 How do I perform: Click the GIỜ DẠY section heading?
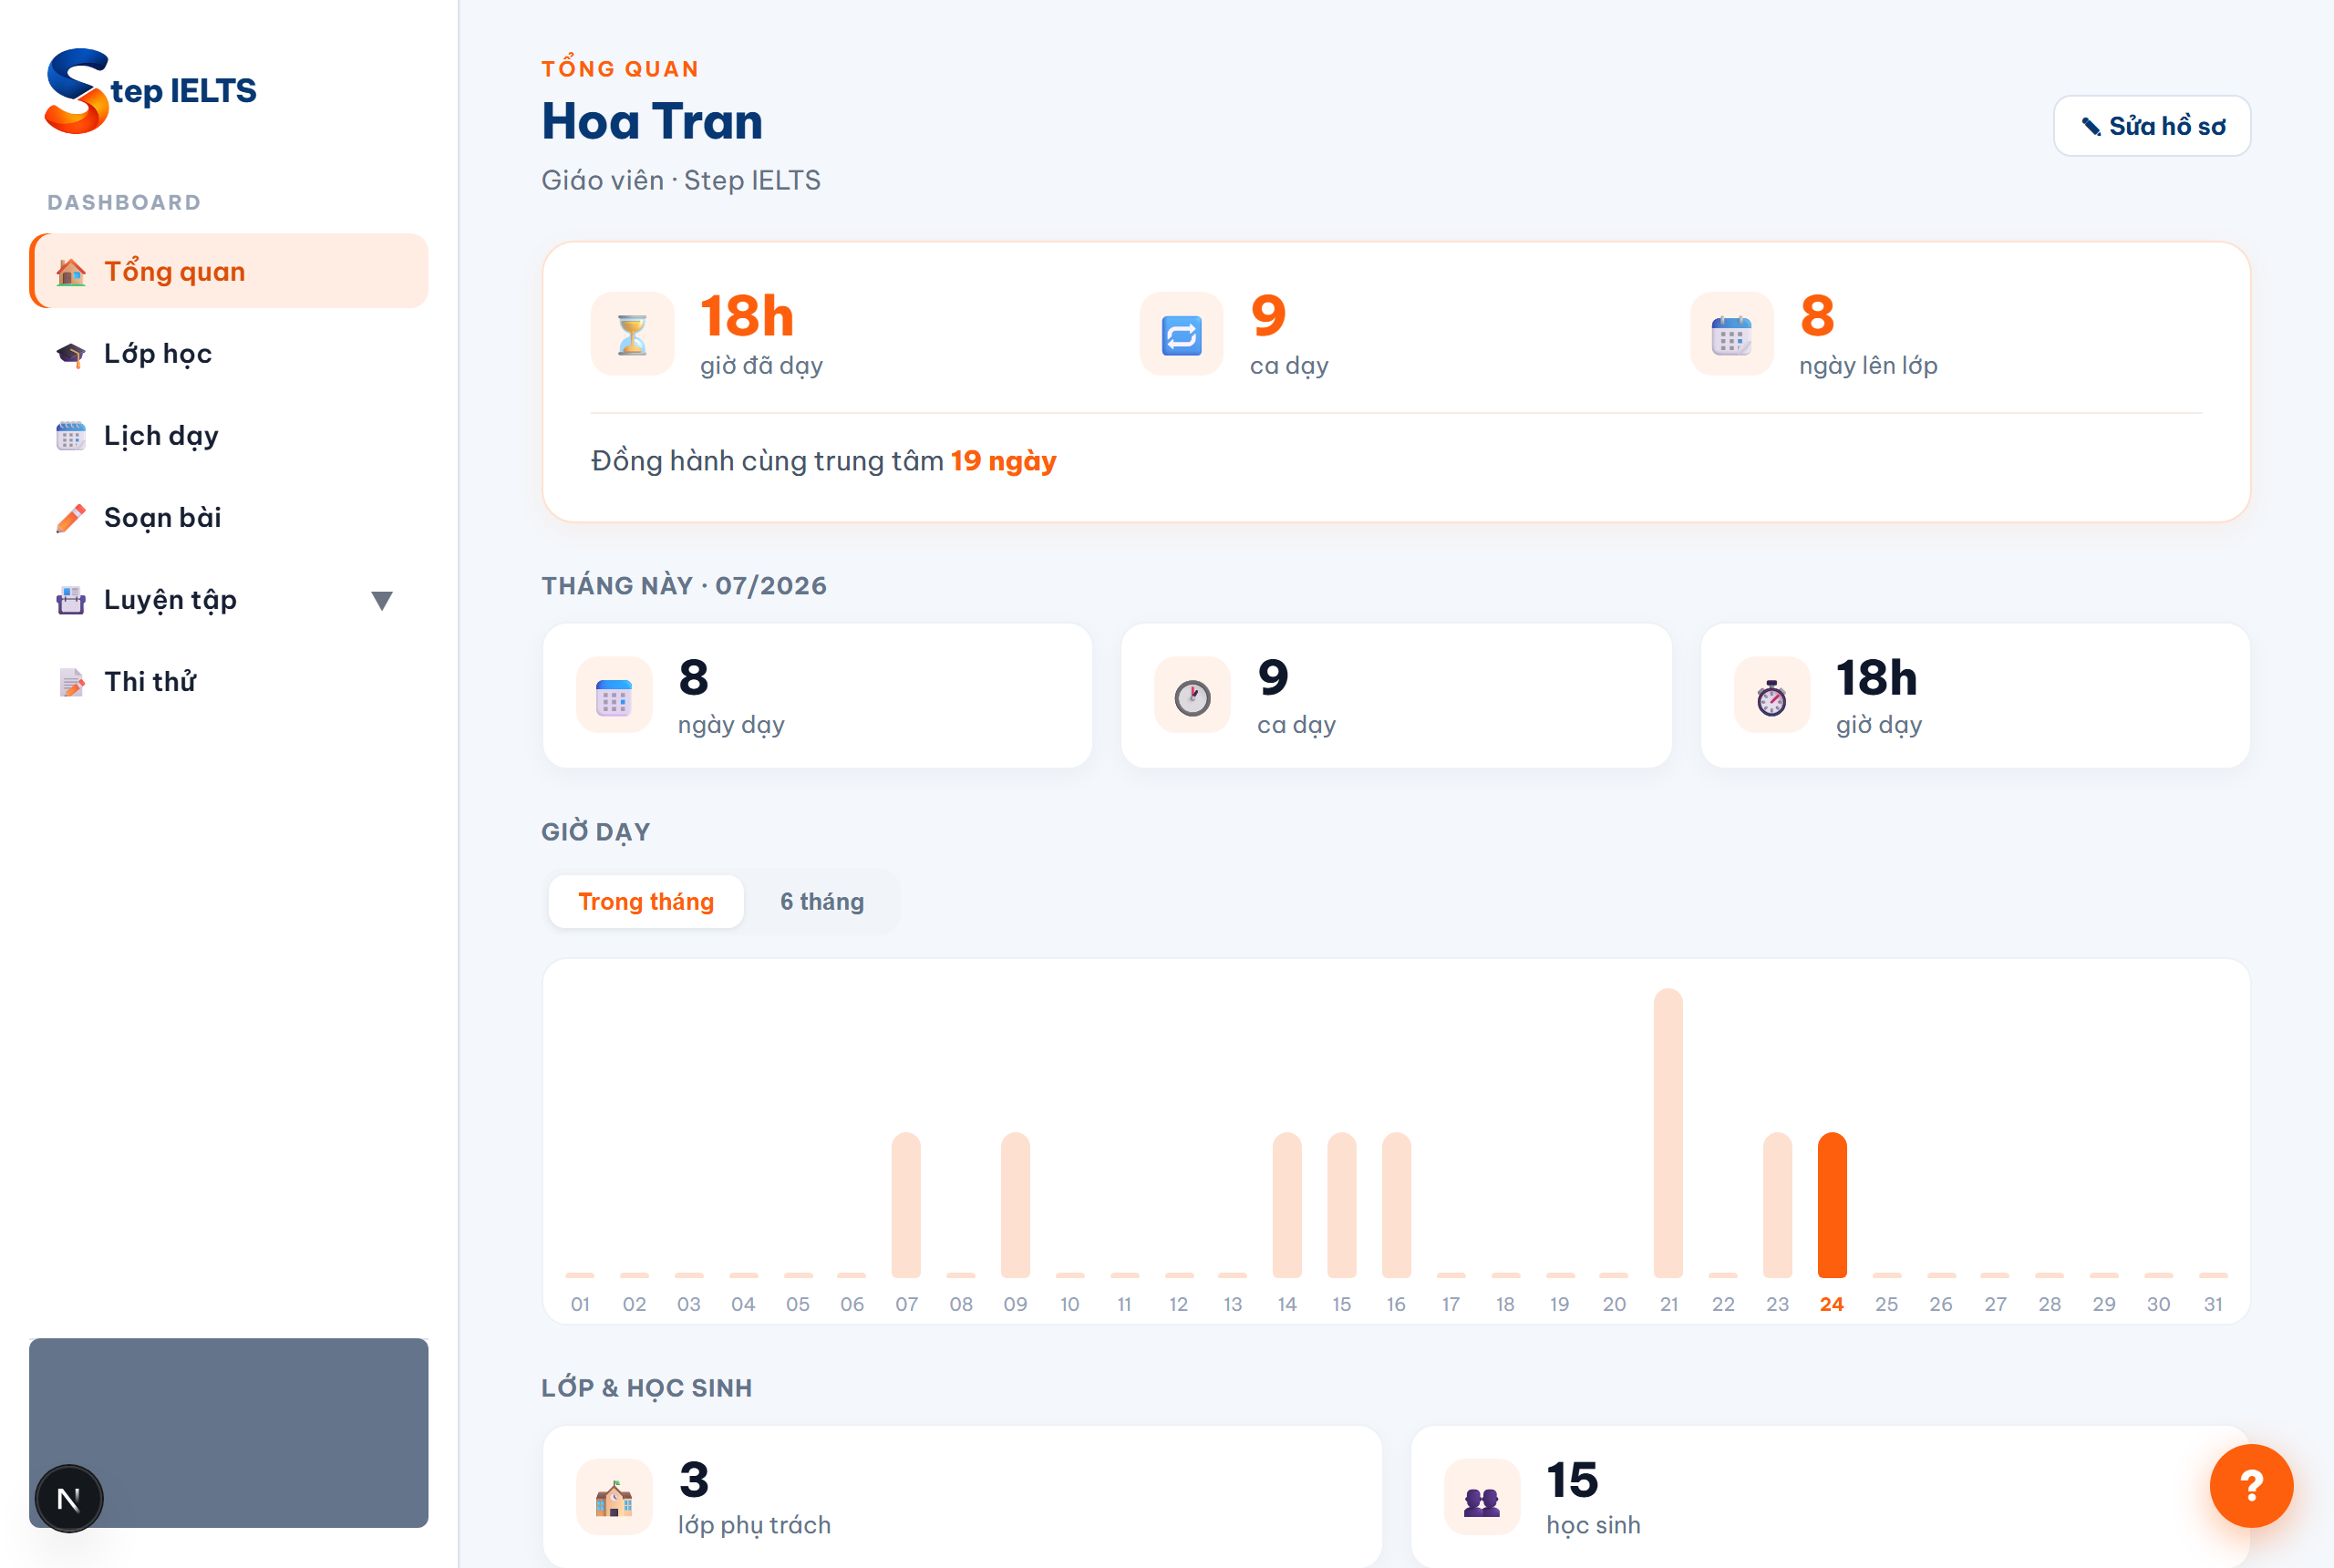596,832
